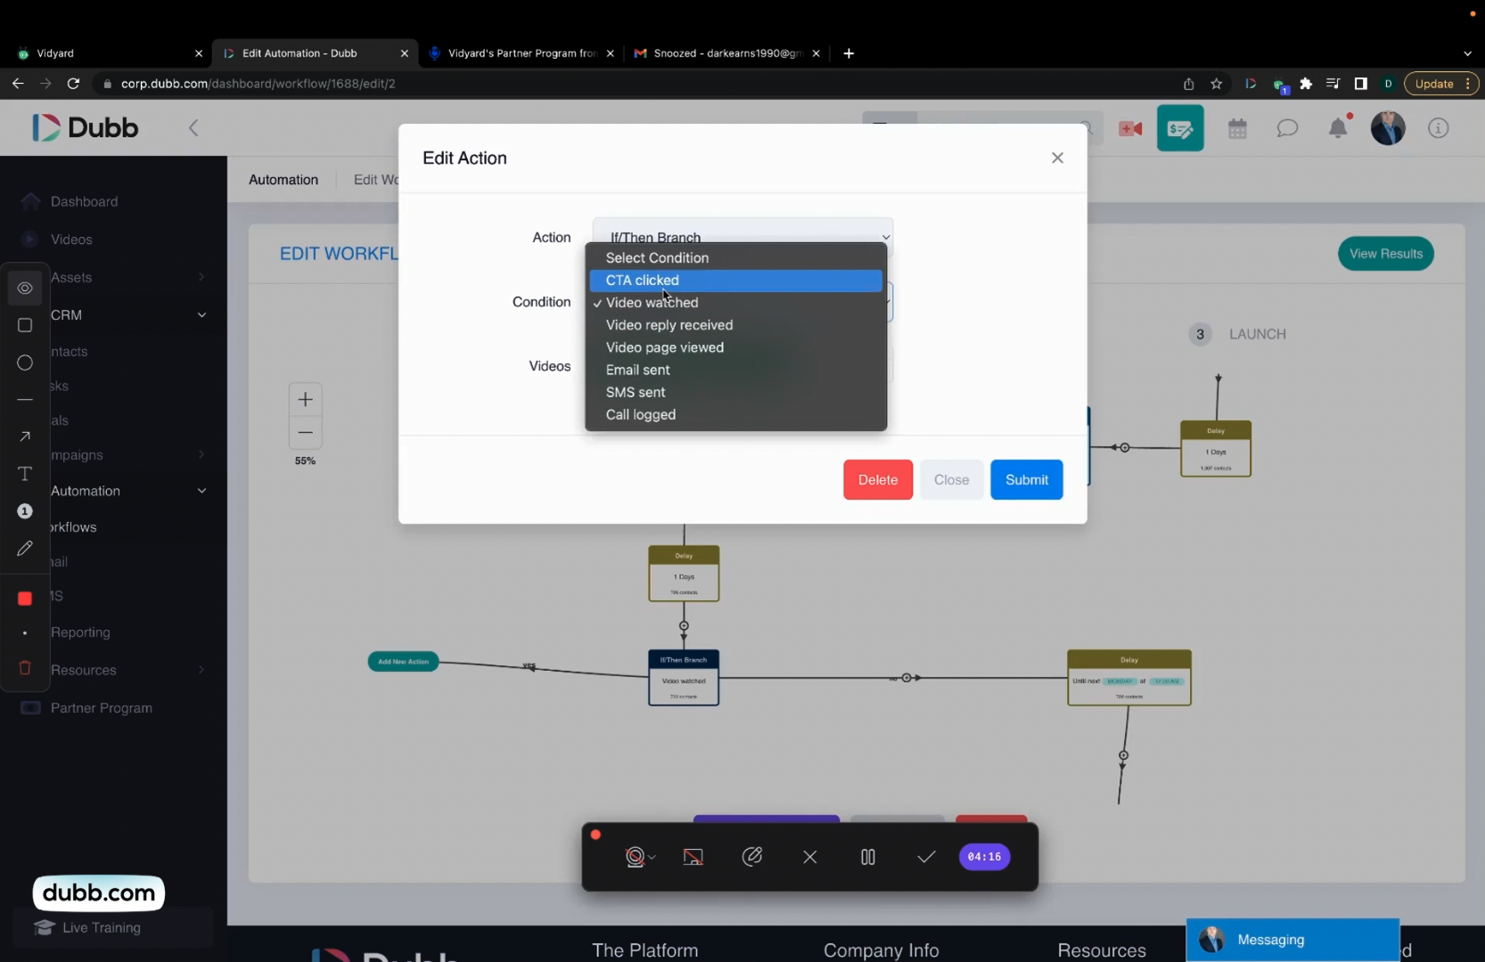Open Dashboard in sidebar

point(84,201)
